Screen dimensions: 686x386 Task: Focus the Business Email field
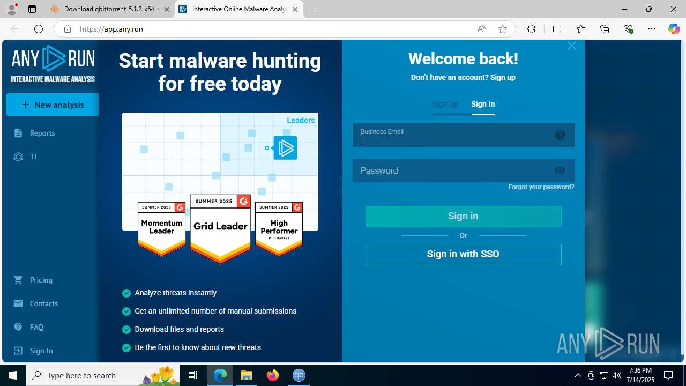coord(464,135)
